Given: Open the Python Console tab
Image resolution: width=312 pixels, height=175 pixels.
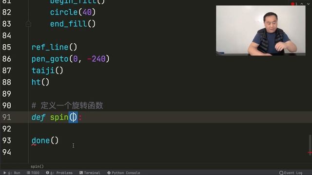Looking at the screenshot, I should [x=123, y=173].
